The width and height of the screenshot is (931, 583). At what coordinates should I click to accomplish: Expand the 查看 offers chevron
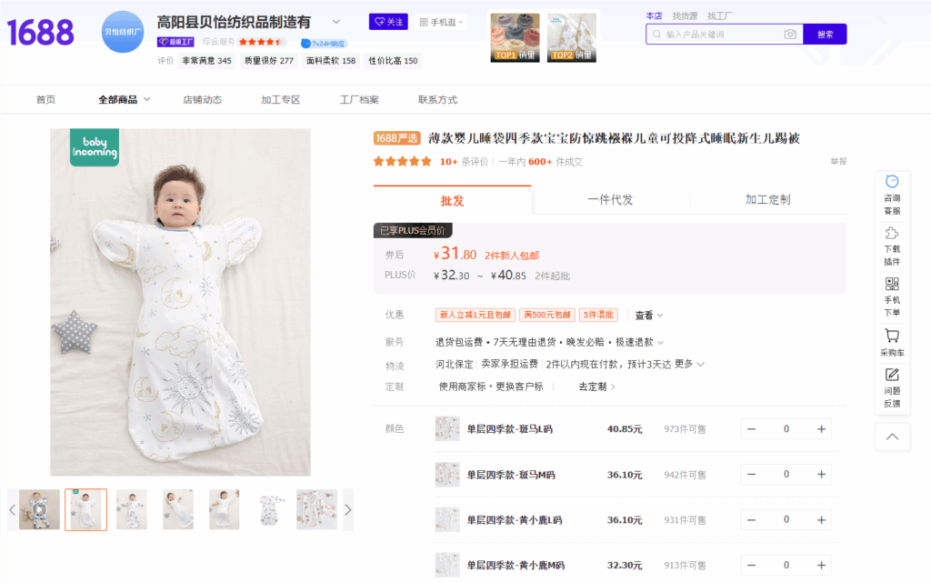click(x=649, y=316)
